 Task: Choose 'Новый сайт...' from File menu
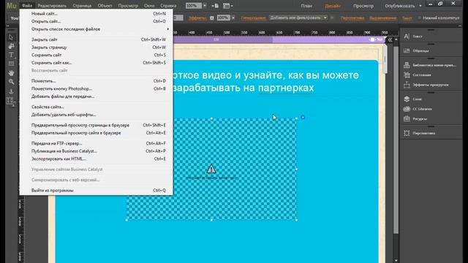96,13
